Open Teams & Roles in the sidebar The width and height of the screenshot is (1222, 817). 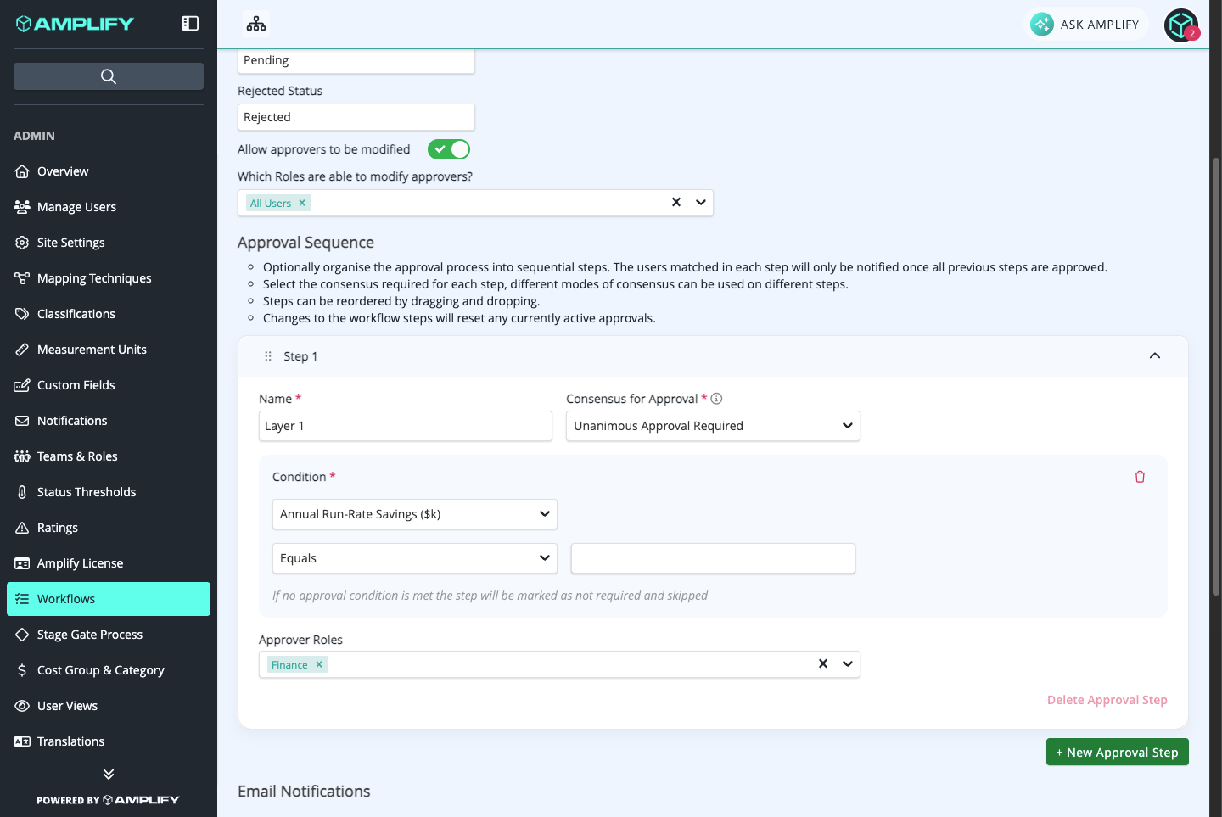click(x=109, y=456)
